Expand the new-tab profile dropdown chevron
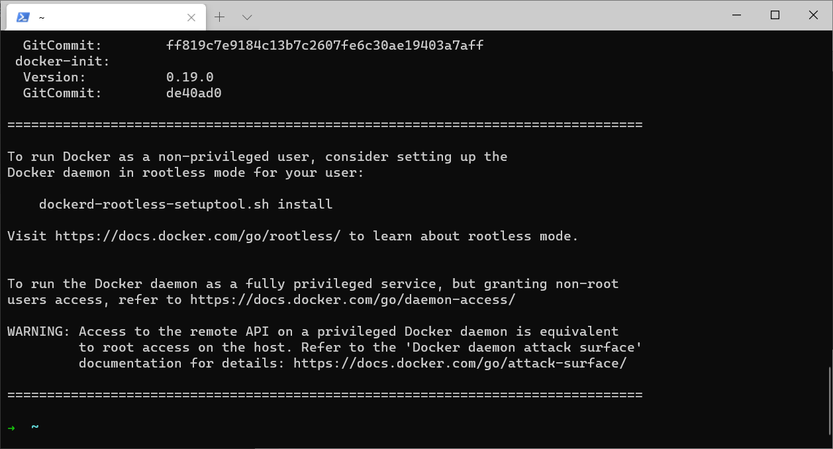 coord(247,17)
